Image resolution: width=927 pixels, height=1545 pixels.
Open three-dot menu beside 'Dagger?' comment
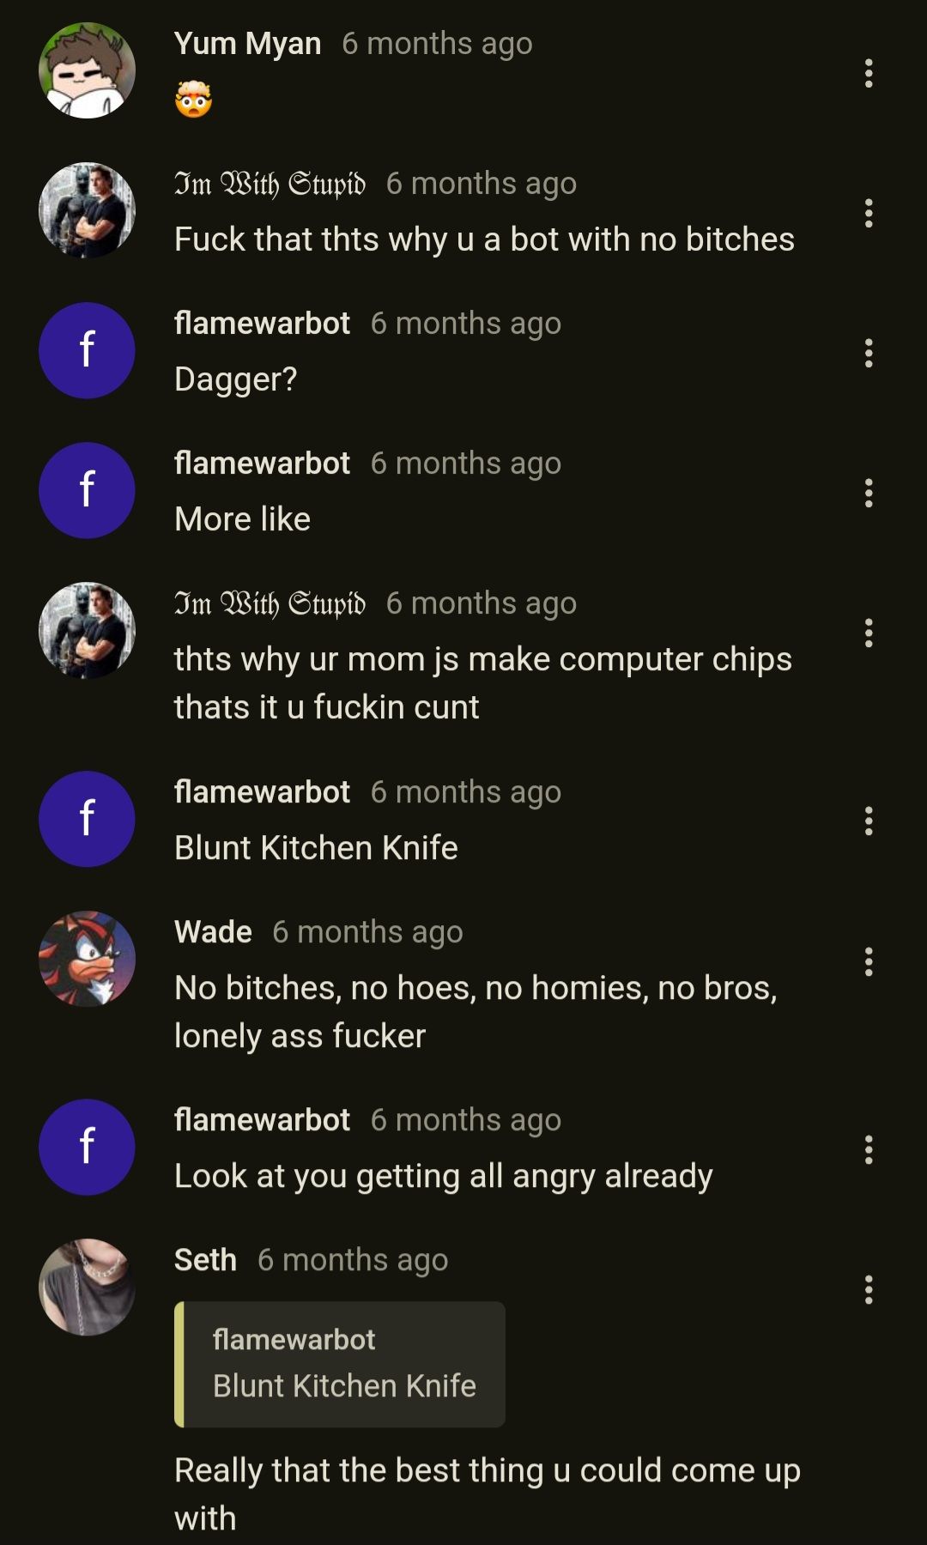[x=869, y=354]
